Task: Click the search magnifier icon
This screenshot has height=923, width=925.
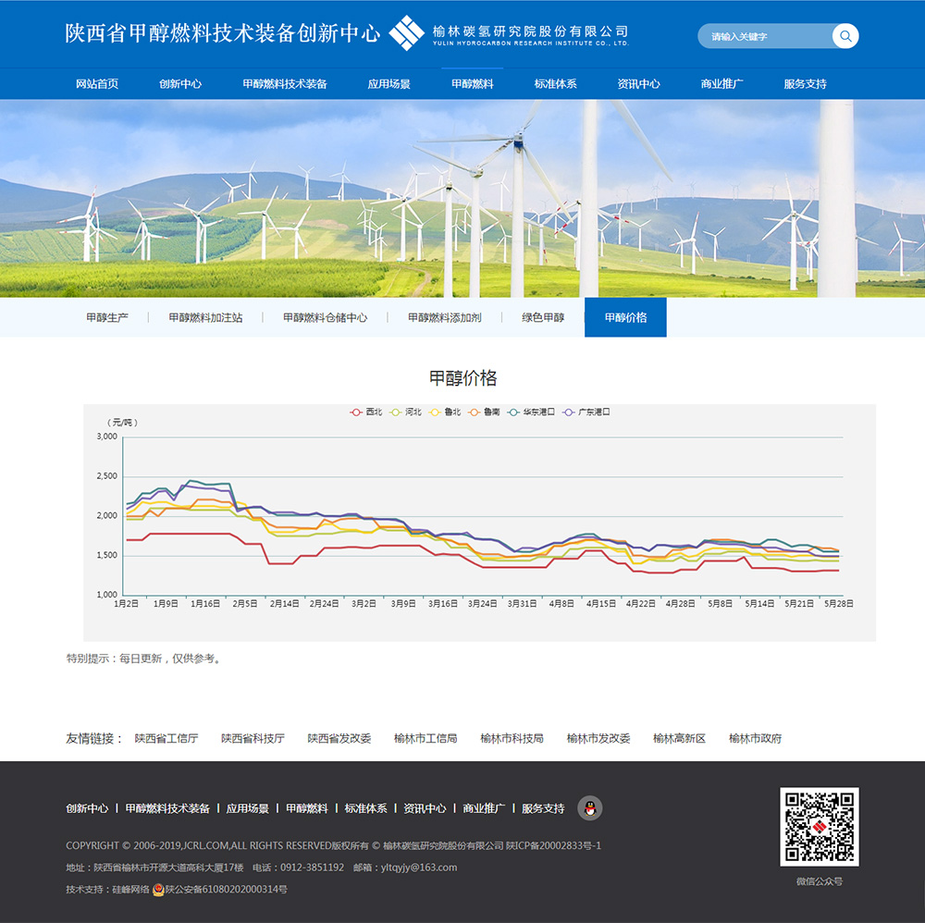Action: coord(845,36)
